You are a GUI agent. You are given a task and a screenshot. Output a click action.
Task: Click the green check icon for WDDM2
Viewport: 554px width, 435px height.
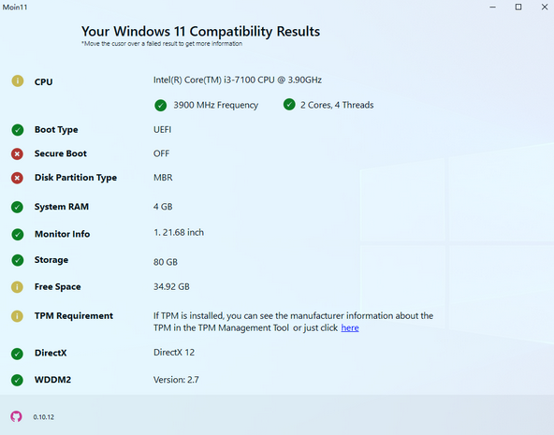tap(17, 380)
